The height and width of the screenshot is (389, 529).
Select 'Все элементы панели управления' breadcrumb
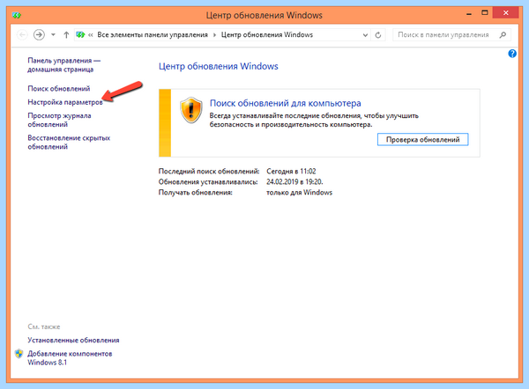153,34
